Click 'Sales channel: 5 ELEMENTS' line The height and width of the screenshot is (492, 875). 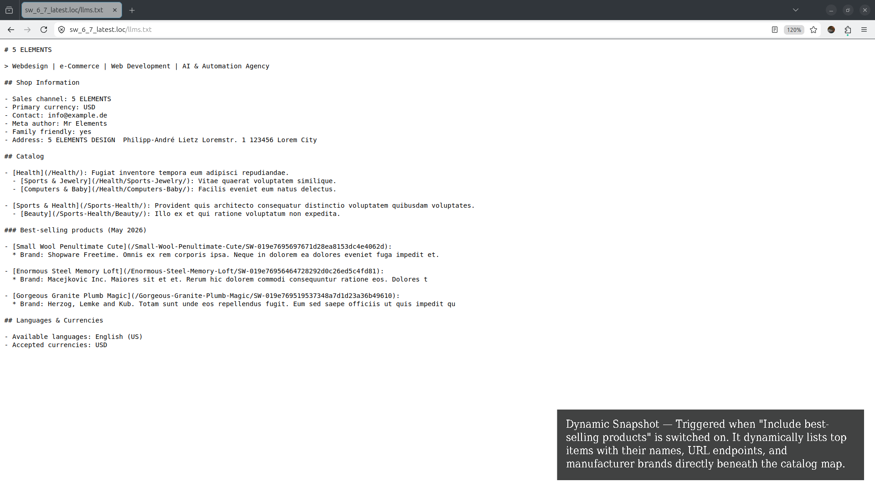58,99
